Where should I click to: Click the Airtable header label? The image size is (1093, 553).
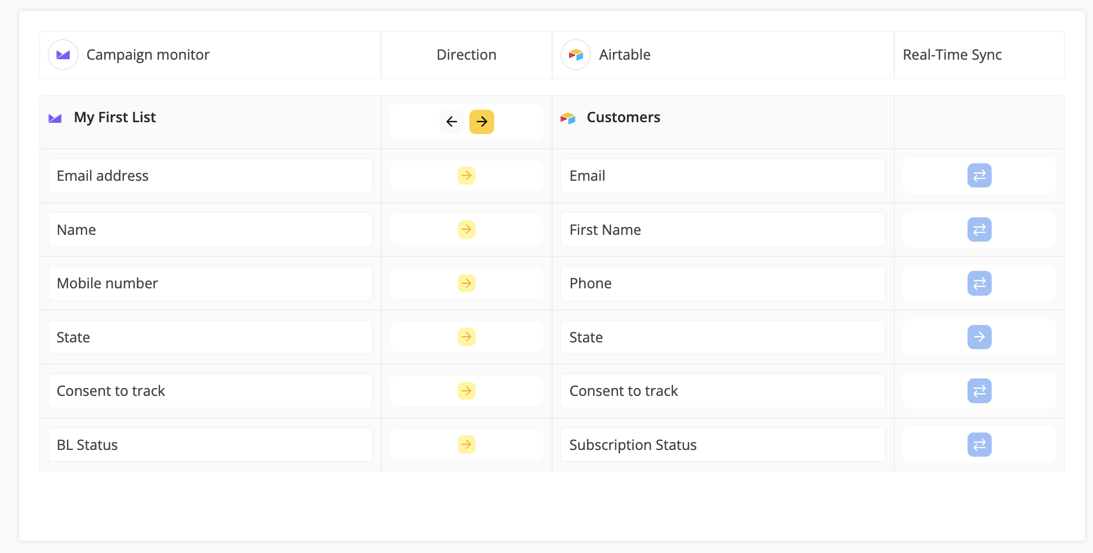[x=625, y=55]
